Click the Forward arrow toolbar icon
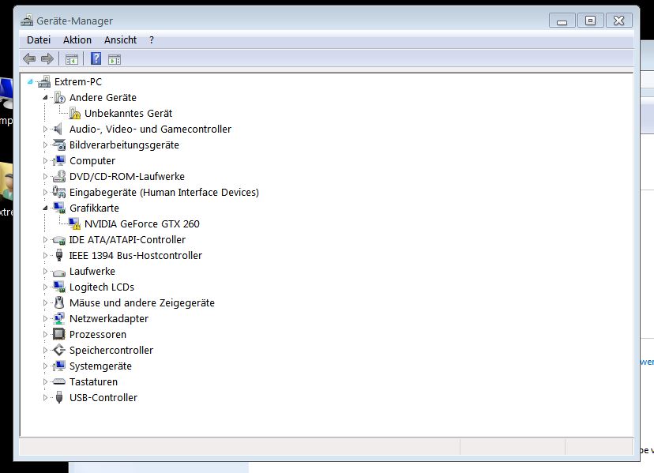The height and width of the screenshot is (473, 654). pos(47,58)
